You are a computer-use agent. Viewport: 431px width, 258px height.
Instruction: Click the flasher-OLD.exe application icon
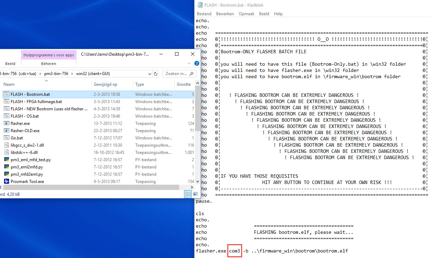pos(6,130)
